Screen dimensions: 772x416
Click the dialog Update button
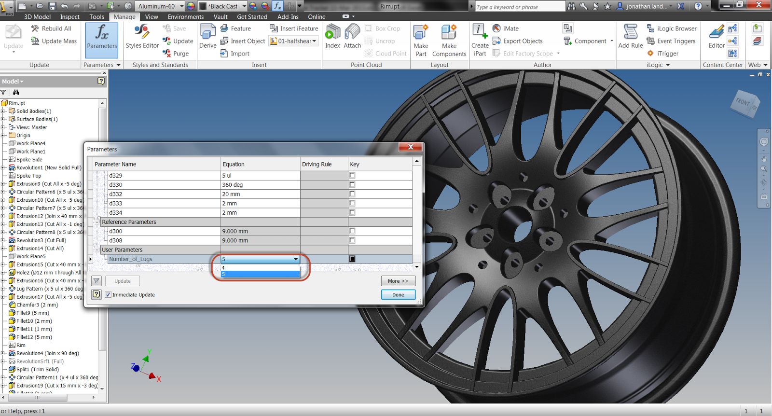(123, 281)
